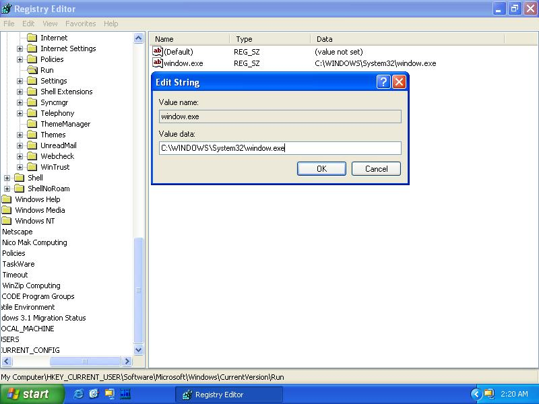Open the File menu
This screenshot has height=404, width=539.
click(x=9, y=24)
